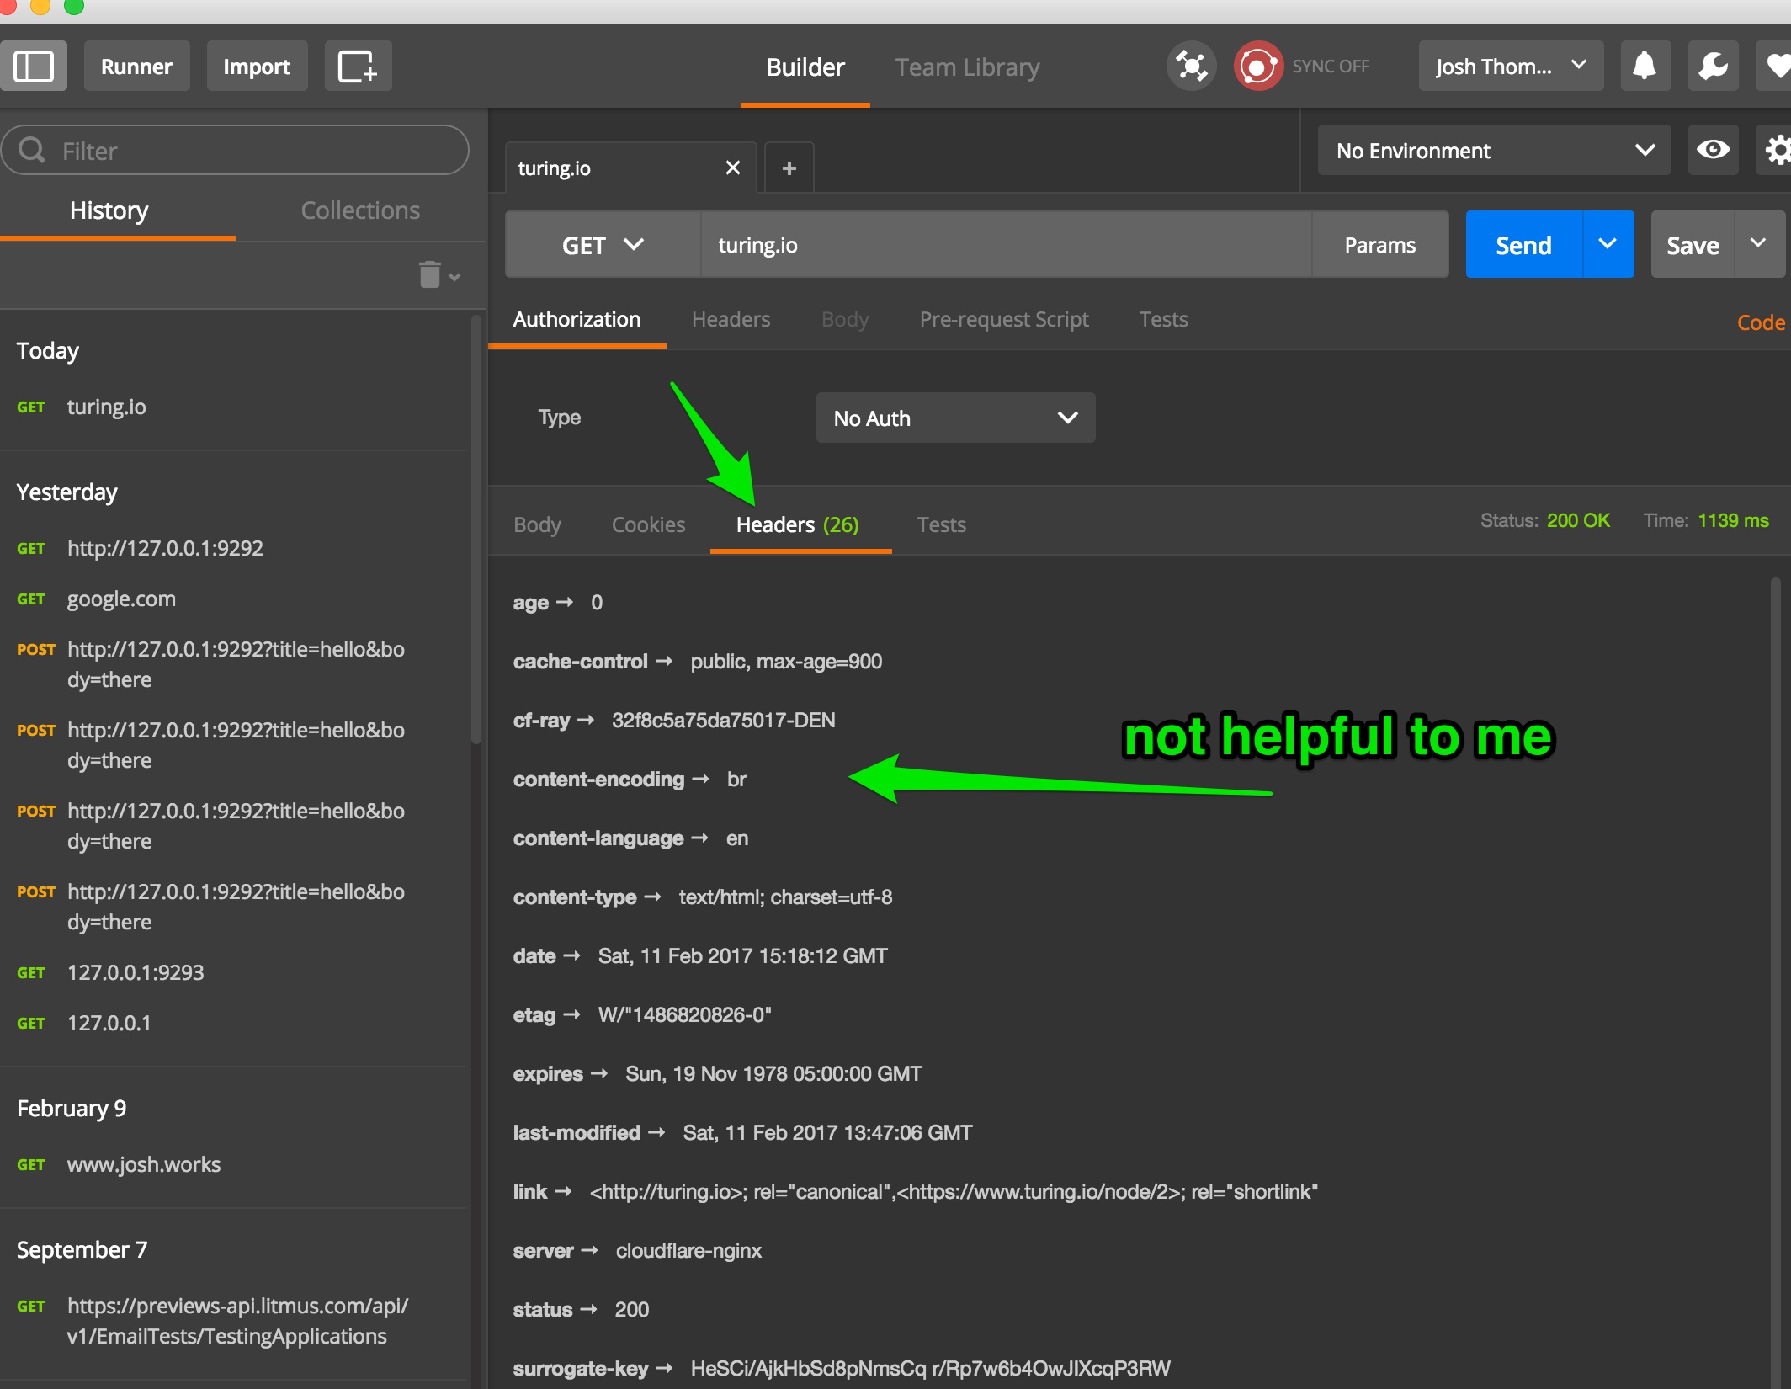Show the response Cookies tab
Viewport: 1791px width, 1389px height.
tap(648, 524)
